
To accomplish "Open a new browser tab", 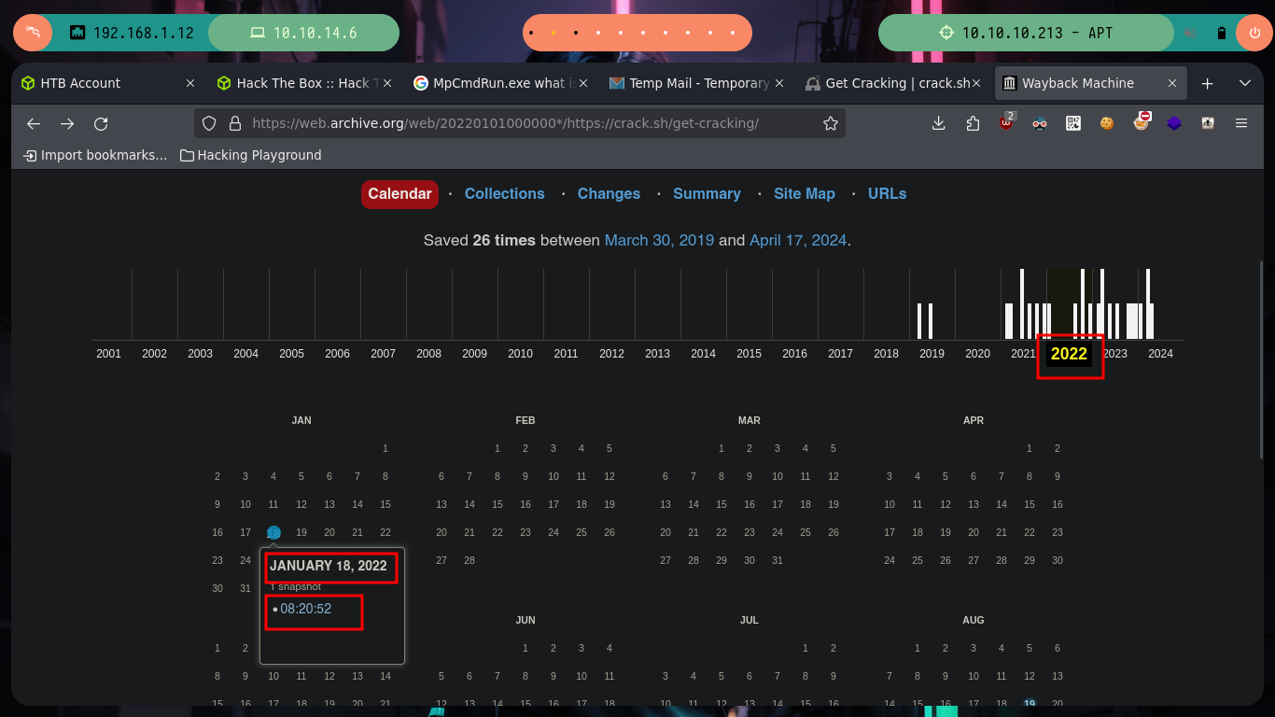I will pos(1207,83).
